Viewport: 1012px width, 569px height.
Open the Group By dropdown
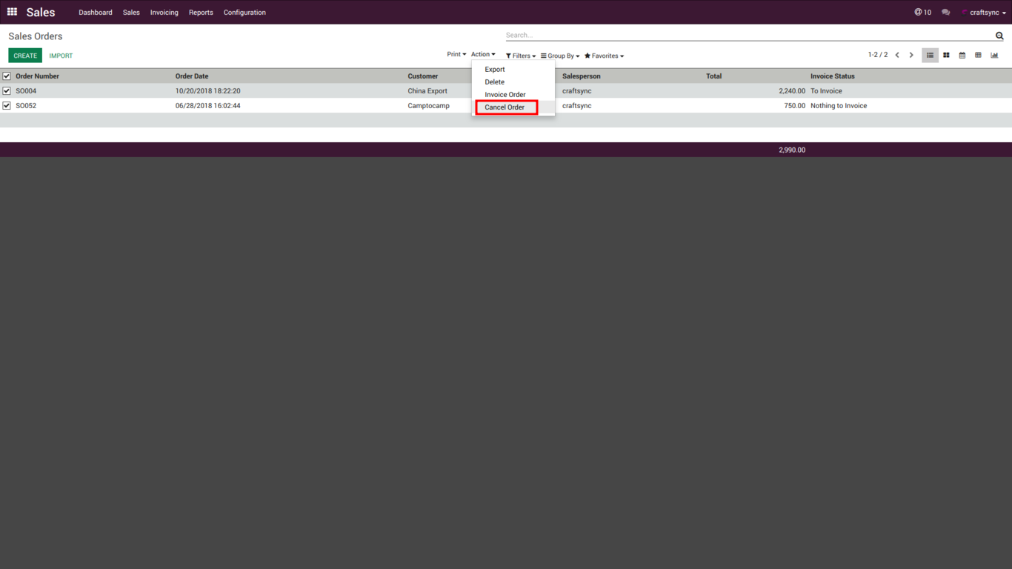560,56
